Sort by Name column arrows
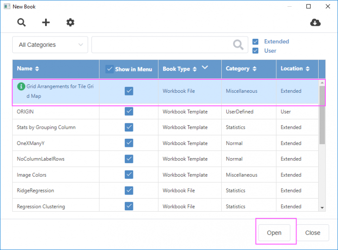 [37, 69]
